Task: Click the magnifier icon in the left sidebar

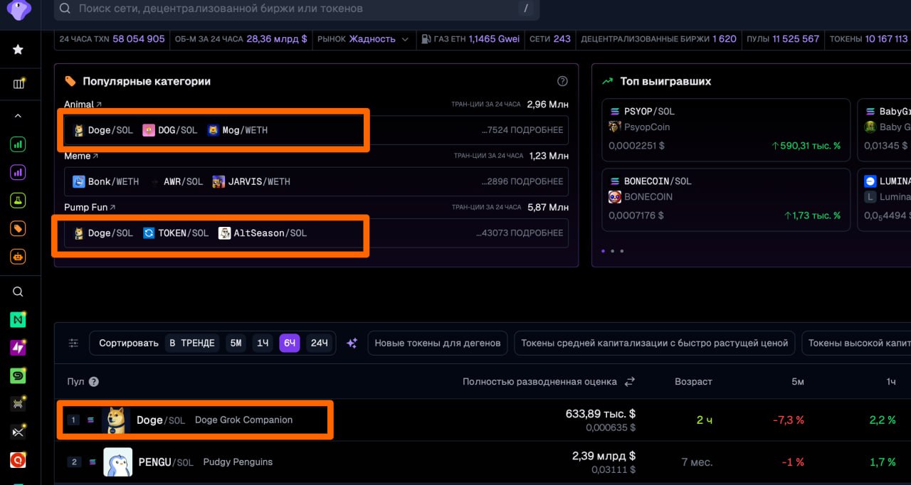Action: pos(19,292)
